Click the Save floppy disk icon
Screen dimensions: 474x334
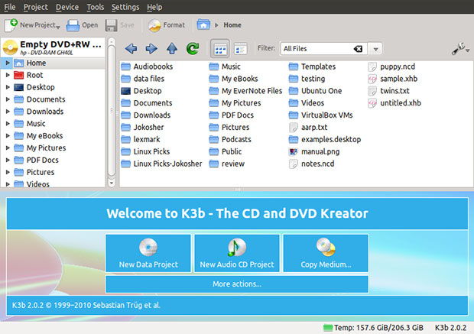(112, 25)
